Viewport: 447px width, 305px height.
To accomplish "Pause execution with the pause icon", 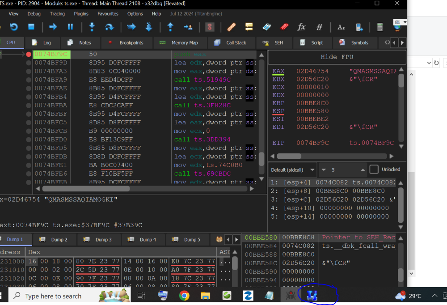I will tap(70, 27).
